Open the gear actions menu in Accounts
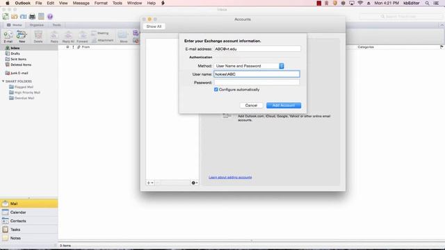The image size is (445, 250). [x=195, y=183]
